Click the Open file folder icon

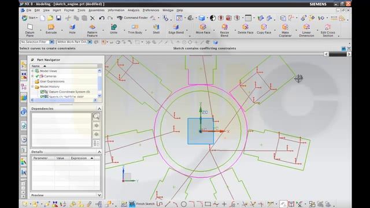click(50, 18)
